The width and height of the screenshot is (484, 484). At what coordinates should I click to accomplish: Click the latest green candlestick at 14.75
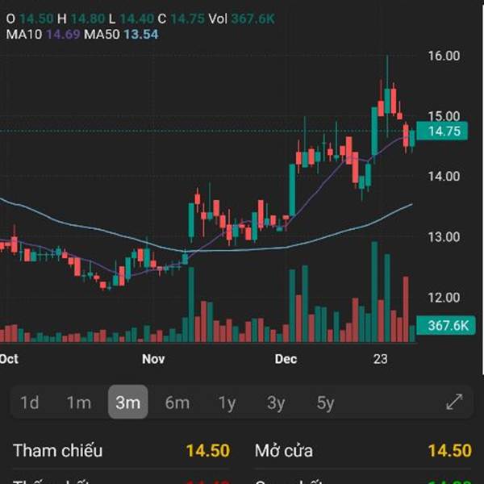coord(412,139)
